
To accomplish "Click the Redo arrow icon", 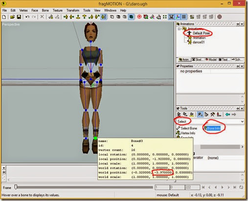I will tap(34, 17).
